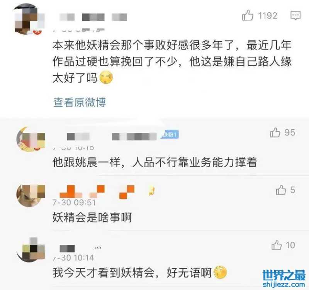
Task: Tap the blue fan badge label
Action: (x=170, y=134)
